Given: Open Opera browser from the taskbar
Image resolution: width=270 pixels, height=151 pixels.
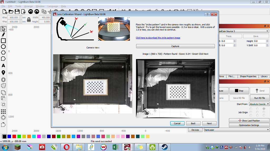Looking at the screenshot, I should click(66, 147).
